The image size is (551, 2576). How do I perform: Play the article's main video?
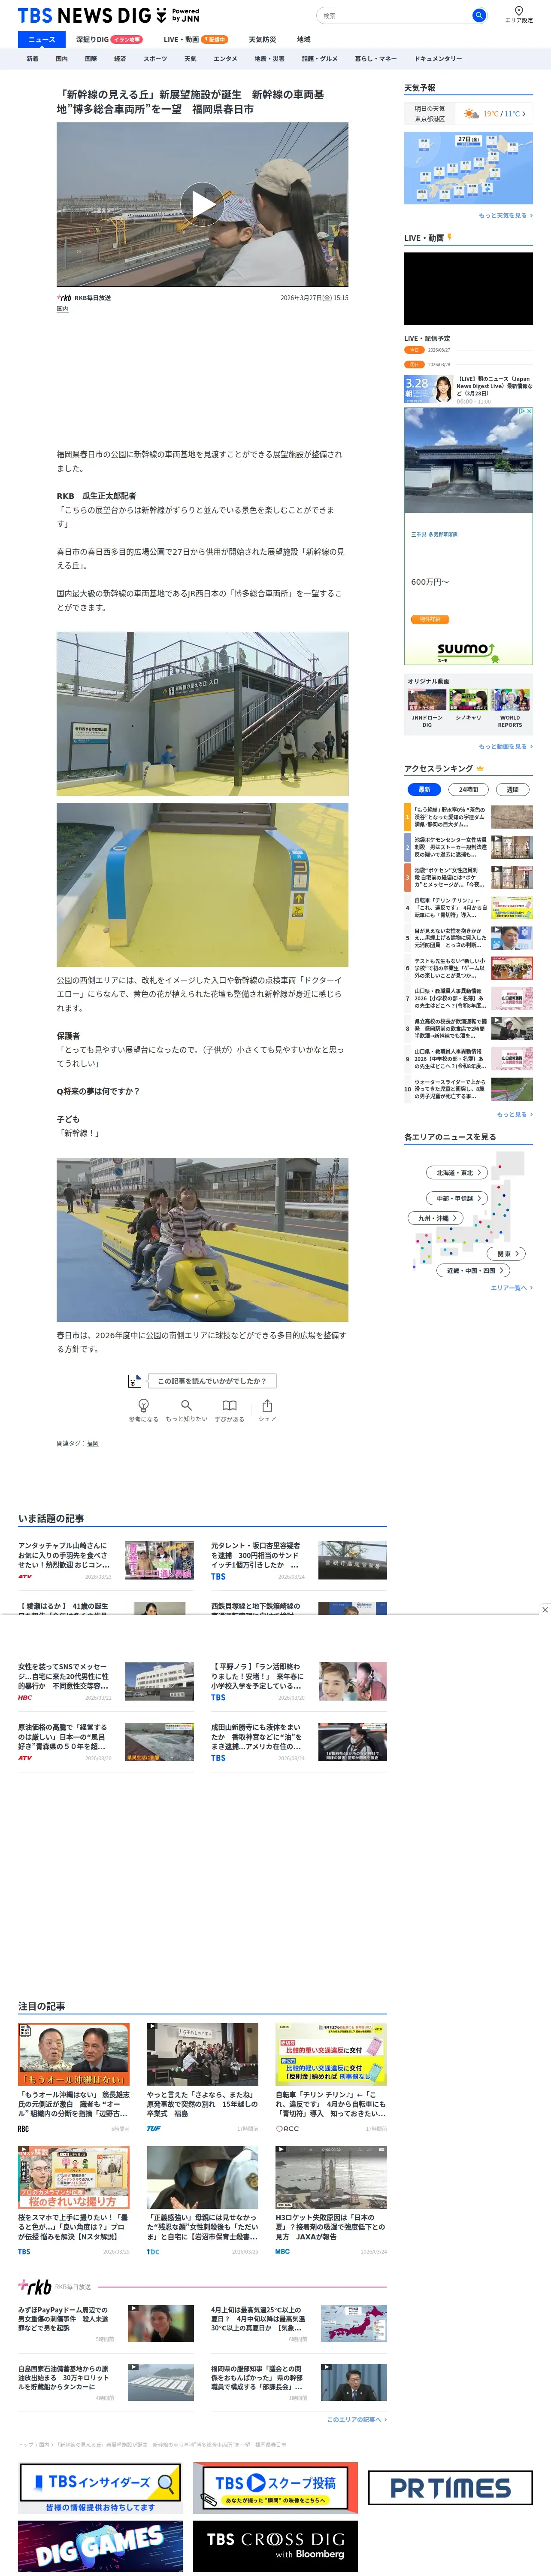(x=202, y=205)
